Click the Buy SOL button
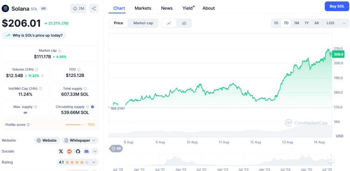The height and width of the screenshot is (171, 350). [337, 6]
